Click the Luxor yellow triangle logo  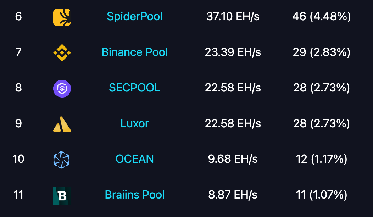[62, 124]
